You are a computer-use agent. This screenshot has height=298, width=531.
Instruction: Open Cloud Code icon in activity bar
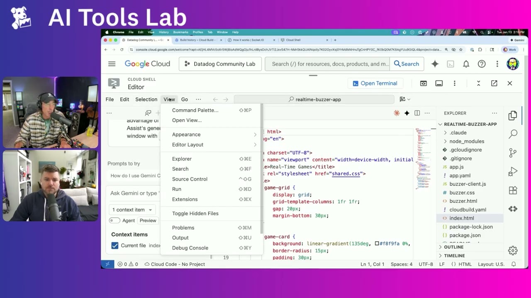pos(513,209)
